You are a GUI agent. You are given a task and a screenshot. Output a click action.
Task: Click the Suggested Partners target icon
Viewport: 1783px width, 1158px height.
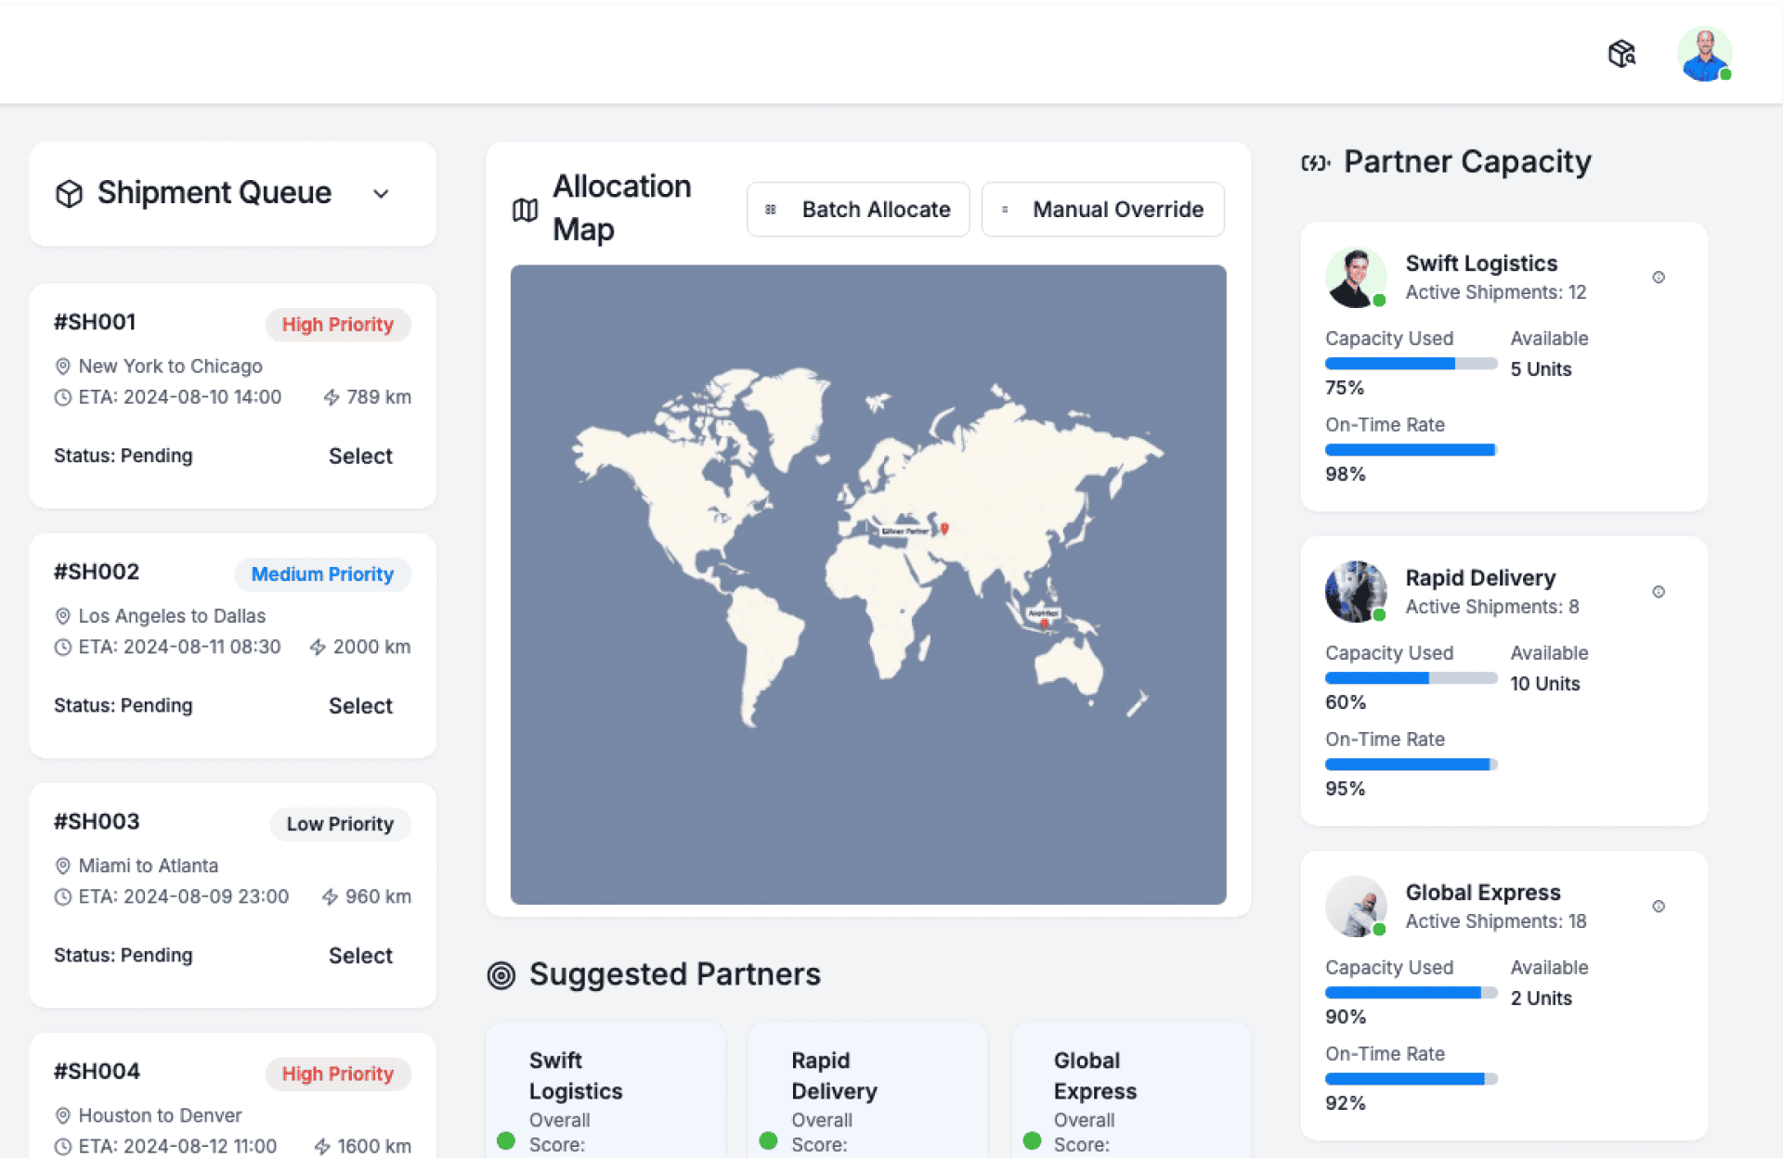pyautogui.click(x=501, y=975)
